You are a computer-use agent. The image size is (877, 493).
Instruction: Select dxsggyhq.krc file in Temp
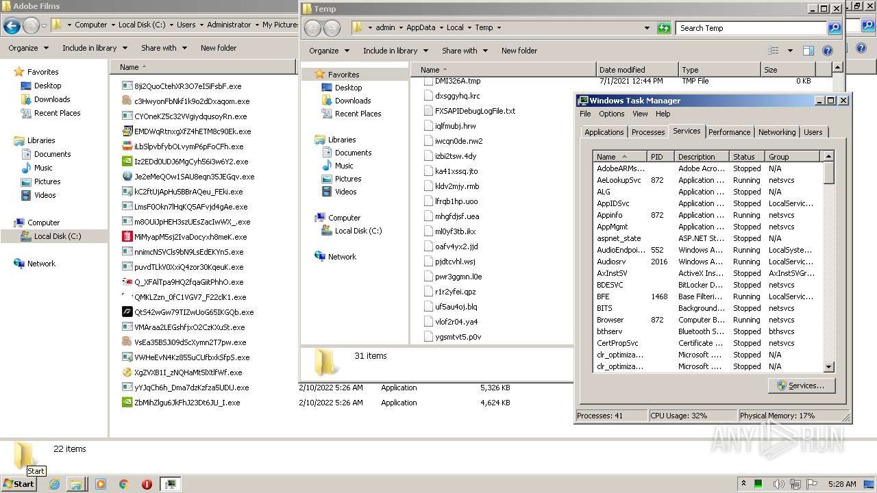coord(457,96)
